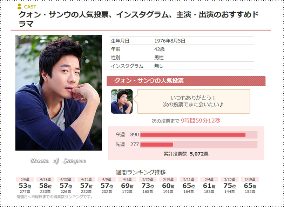Image resolution: width=284 pixels, height=207 pixels.
Task: Click the 75位 rank entry
Action: pos(230,186)
